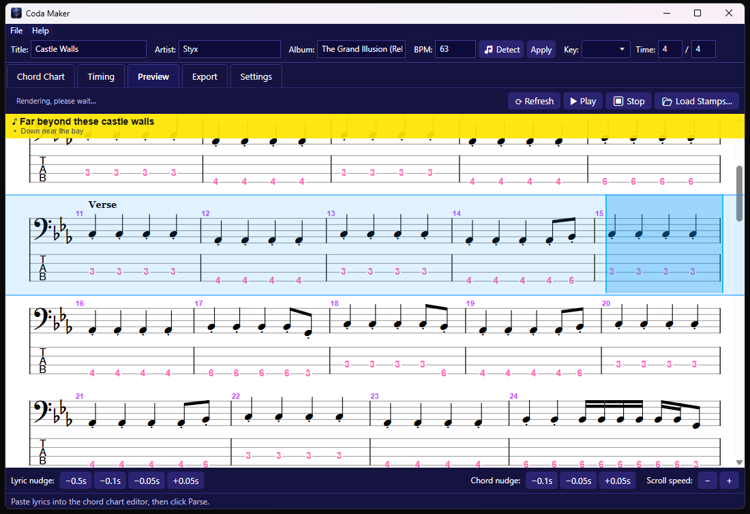
Task: Nudge lyrics by −0.05s
Action: [147, 481]
